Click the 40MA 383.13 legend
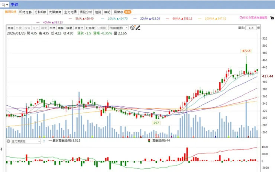Image resolution: width=275 pixels, height=172 pixels. tap(50, 22)
